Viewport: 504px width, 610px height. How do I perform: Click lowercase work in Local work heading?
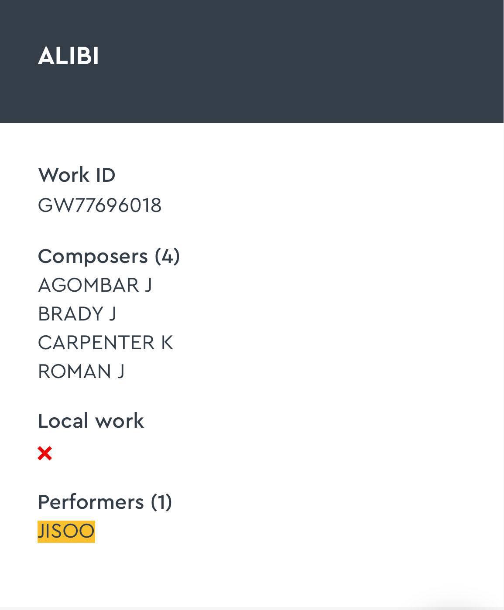(x=119, y=421)
